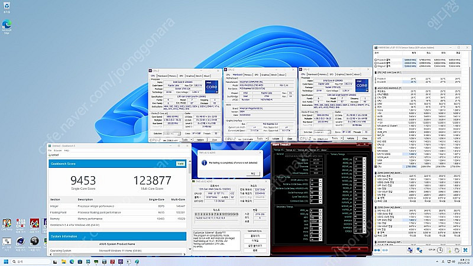Switch to SPD tab in right CPU-Z
Screen dimensions: 473x266
click(332, 74)
